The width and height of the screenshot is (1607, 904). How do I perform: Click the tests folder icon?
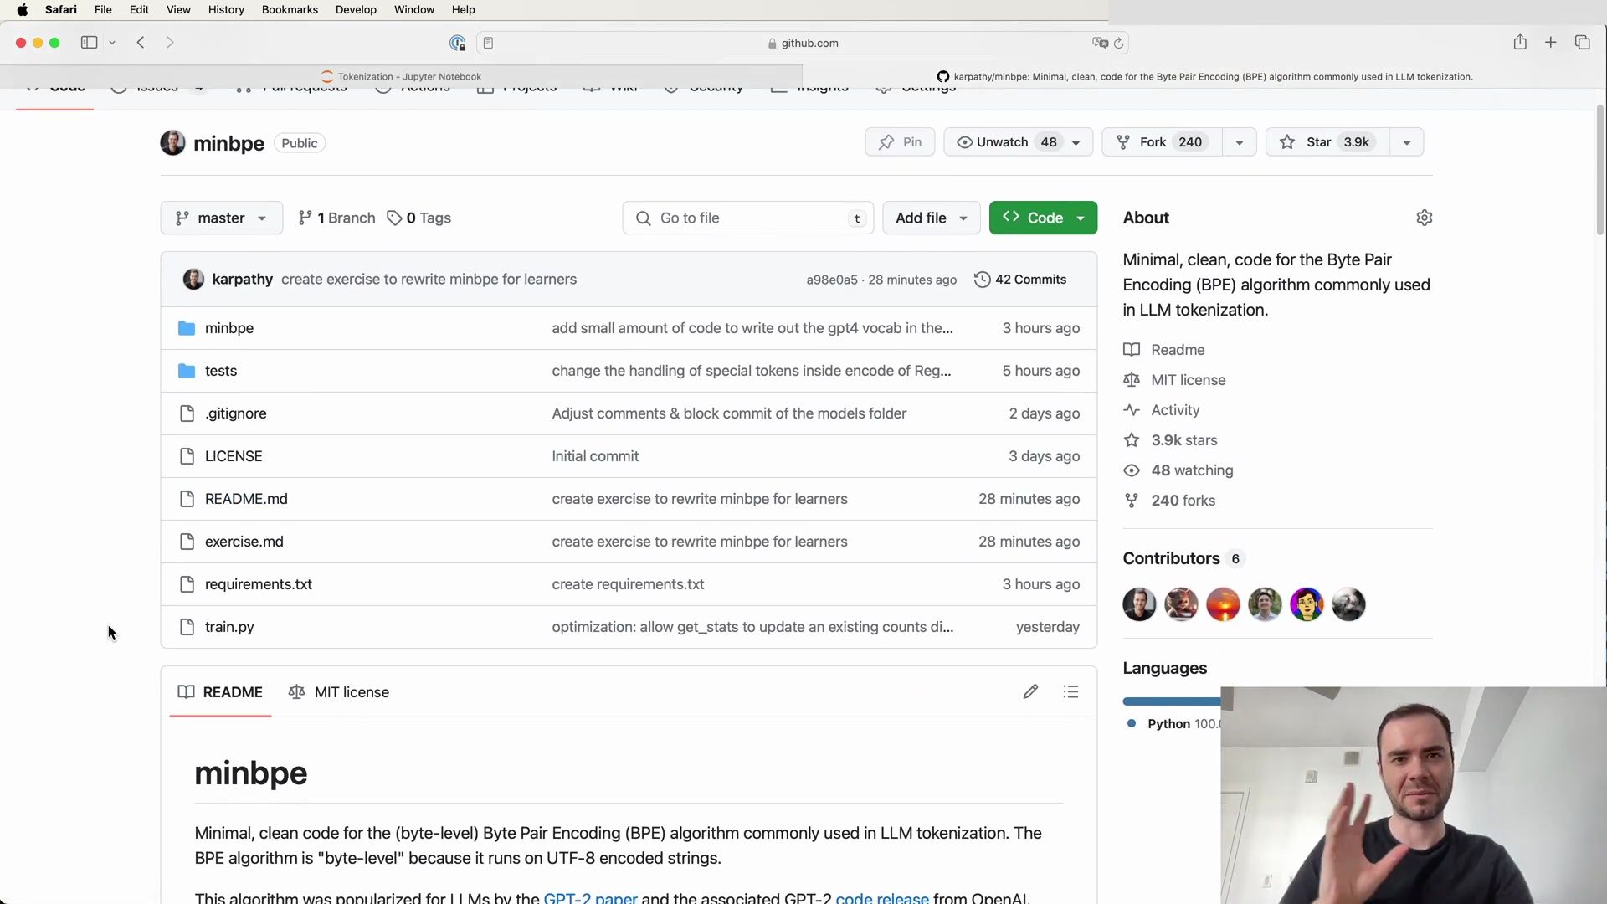click(x=187, y=371)
